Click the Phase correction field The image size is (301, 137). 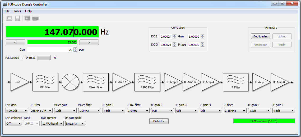click(194, 45)
